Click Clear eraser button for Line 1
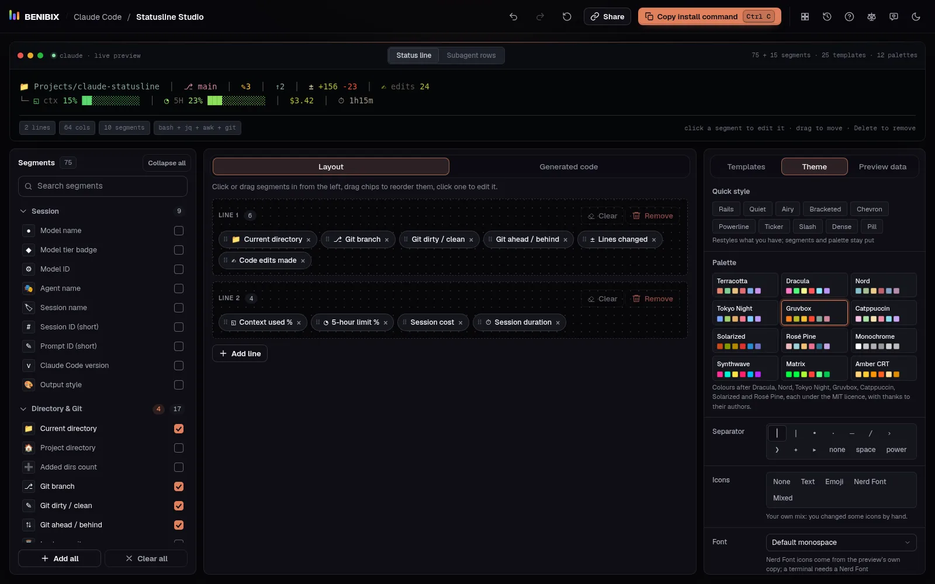 (602, 216)
